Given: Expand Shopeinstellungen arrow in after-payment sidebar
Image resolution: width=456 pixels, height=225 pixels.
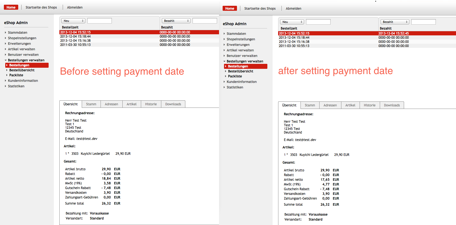Looking at the screenshot, I should coord(224,39).
